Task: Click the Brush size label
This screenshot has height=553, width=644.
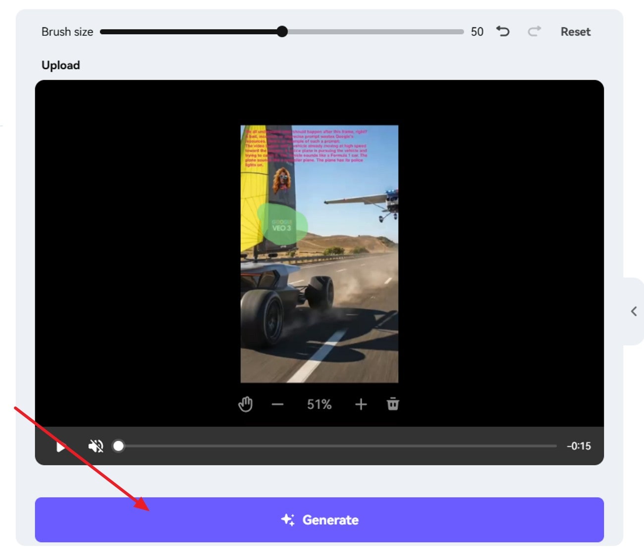Action: point(67,32)
